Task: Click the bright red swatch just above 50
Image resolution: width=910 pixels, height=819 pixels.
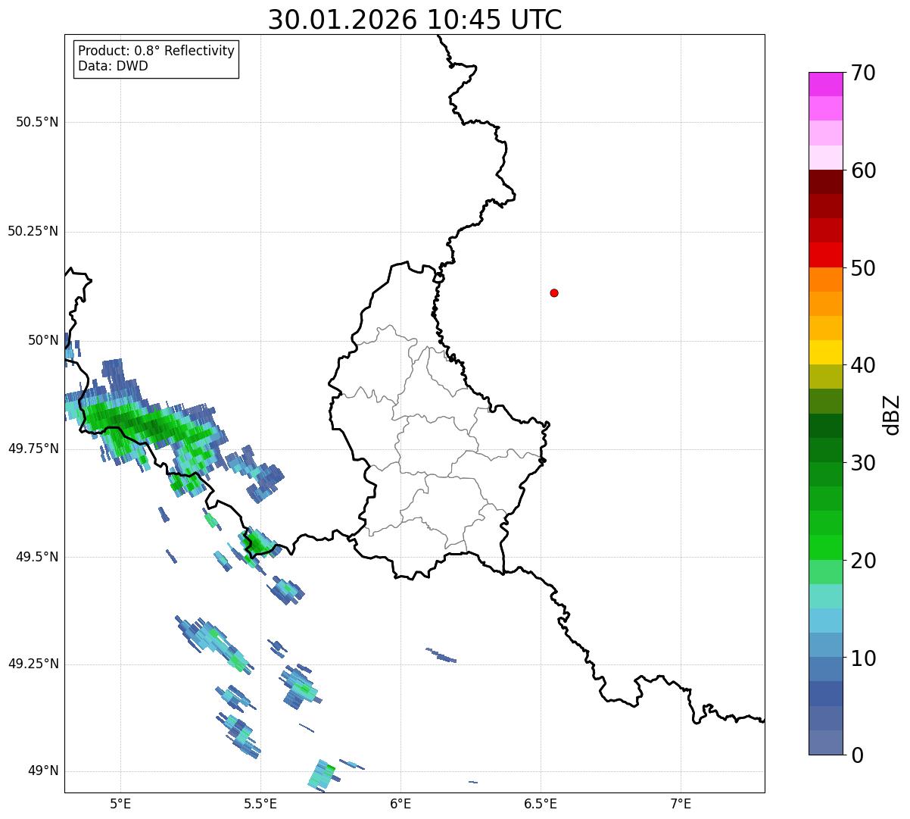Action: pyautogui.click(x=825, y=255)
